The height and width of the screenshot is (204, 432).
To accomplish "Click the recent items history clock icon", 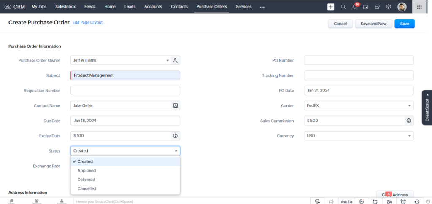I will coord(417,201).
